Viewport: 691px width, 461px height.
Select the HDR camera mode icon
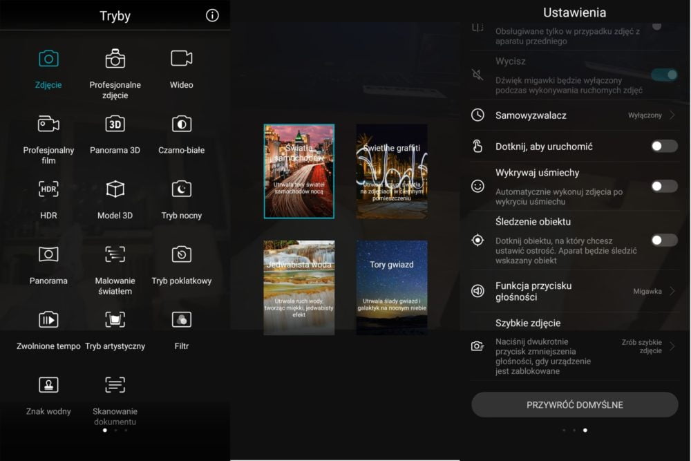tap(48, 189)
